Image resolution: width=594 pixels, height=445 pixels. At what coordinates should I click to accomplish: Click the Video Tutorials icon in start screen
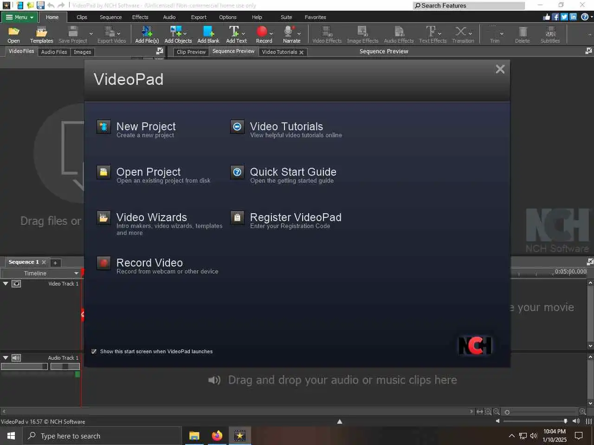pos(237,127)
